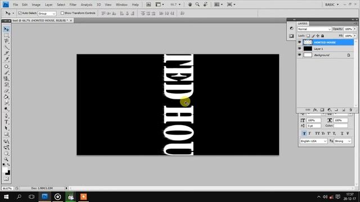Toggle the Auto-Select checkbox
The height and width of the screenshot is (202, 360).
[20, 13]
